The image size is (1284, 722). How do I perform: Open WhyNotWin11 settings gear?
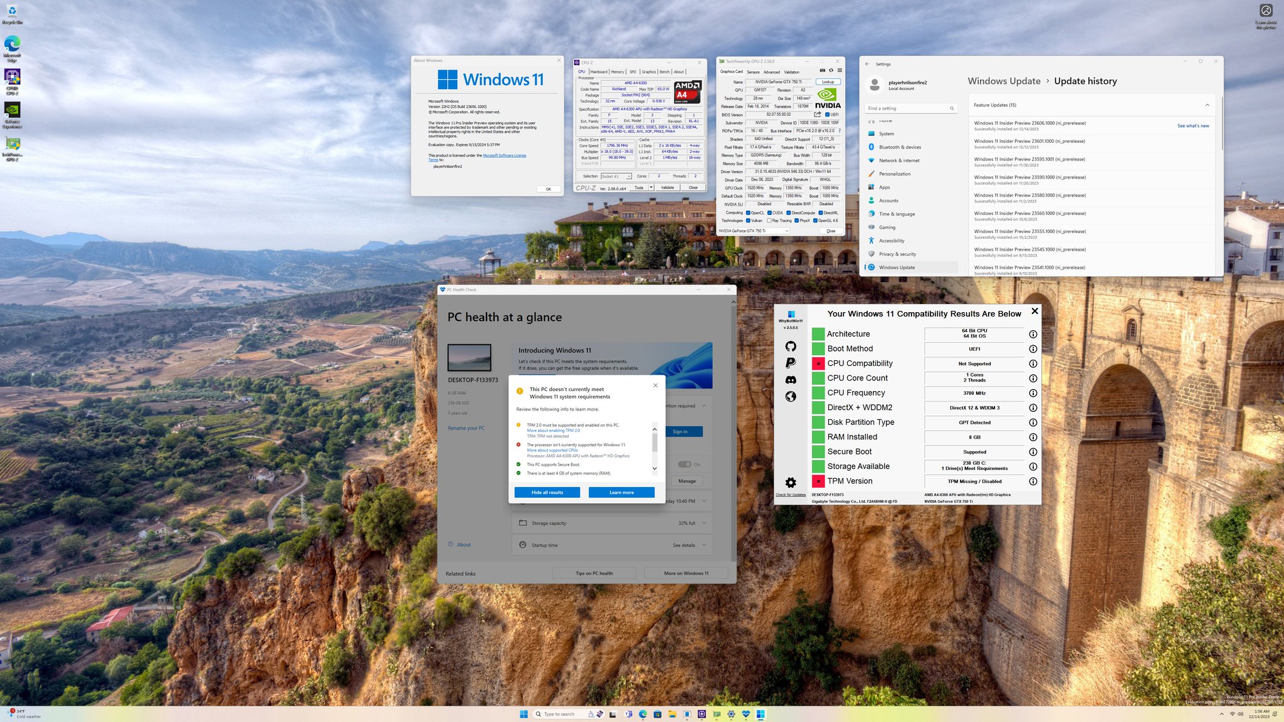point(791,482)
